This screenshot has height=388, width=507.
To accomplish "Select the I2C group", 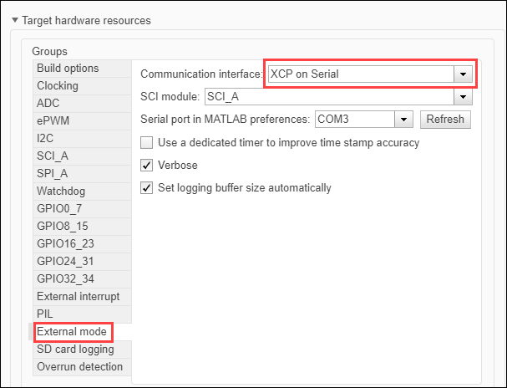I will pyautogui.click(x=46, y=139).
